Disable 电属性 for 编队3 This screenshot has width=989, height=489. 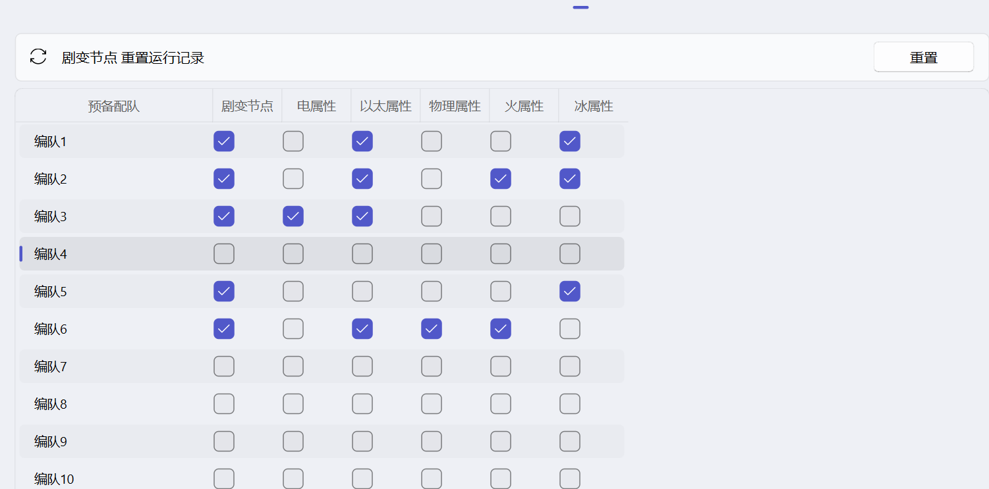(293, 216)
